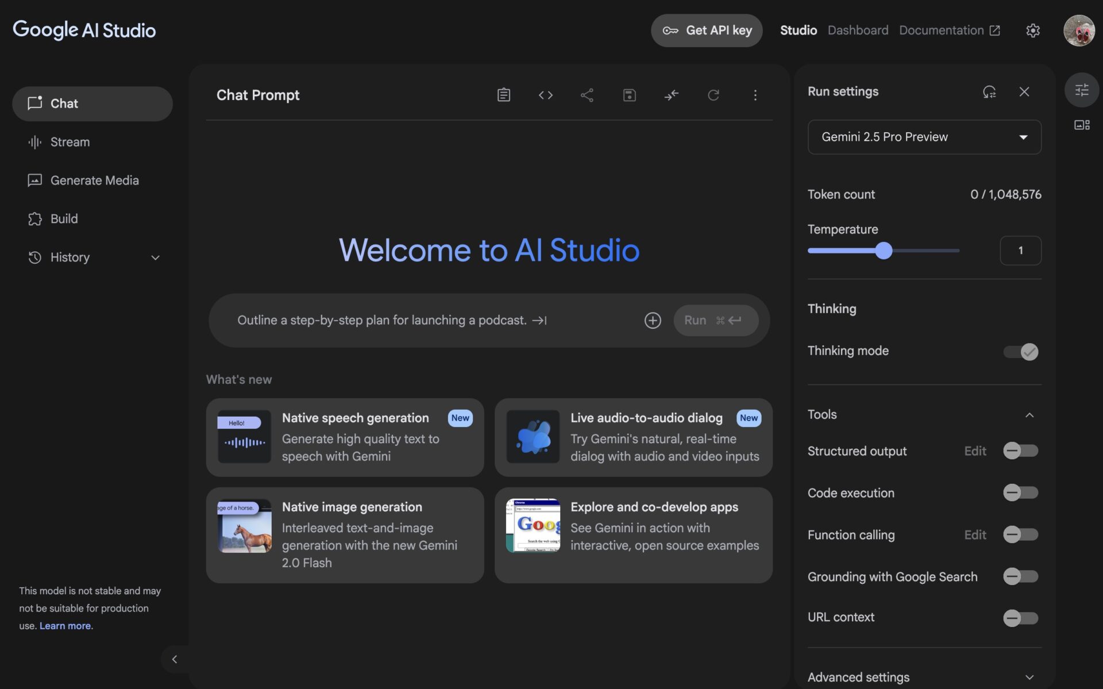Click the Generate Media image icon
The width and height of the screenshot is (1103, 689).
(x=34, y=180)
